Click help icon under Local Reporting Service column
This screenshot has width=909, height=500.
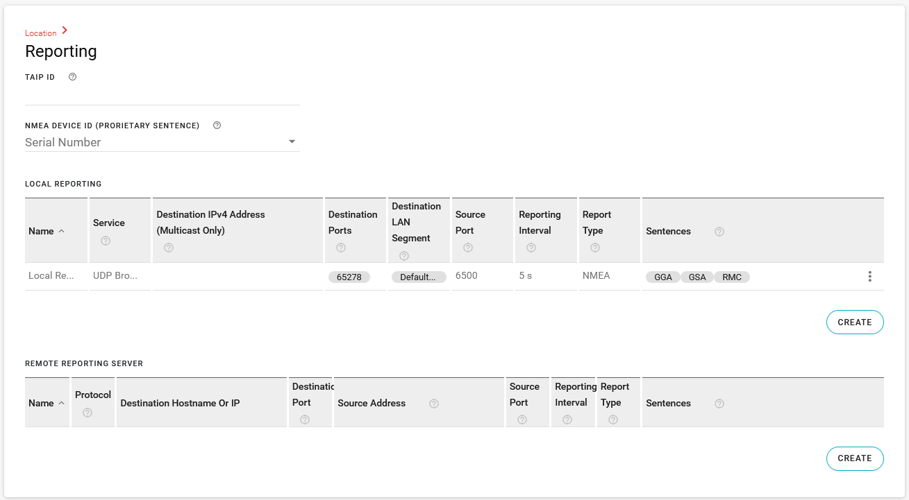(x=106, y=241)
